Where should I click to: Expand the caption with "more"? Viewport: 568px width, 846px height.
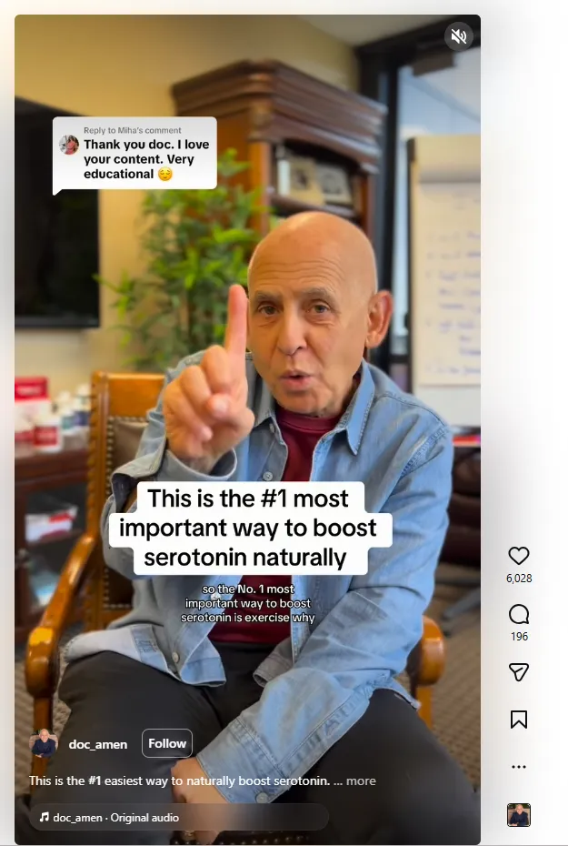(x=361, y=781)
